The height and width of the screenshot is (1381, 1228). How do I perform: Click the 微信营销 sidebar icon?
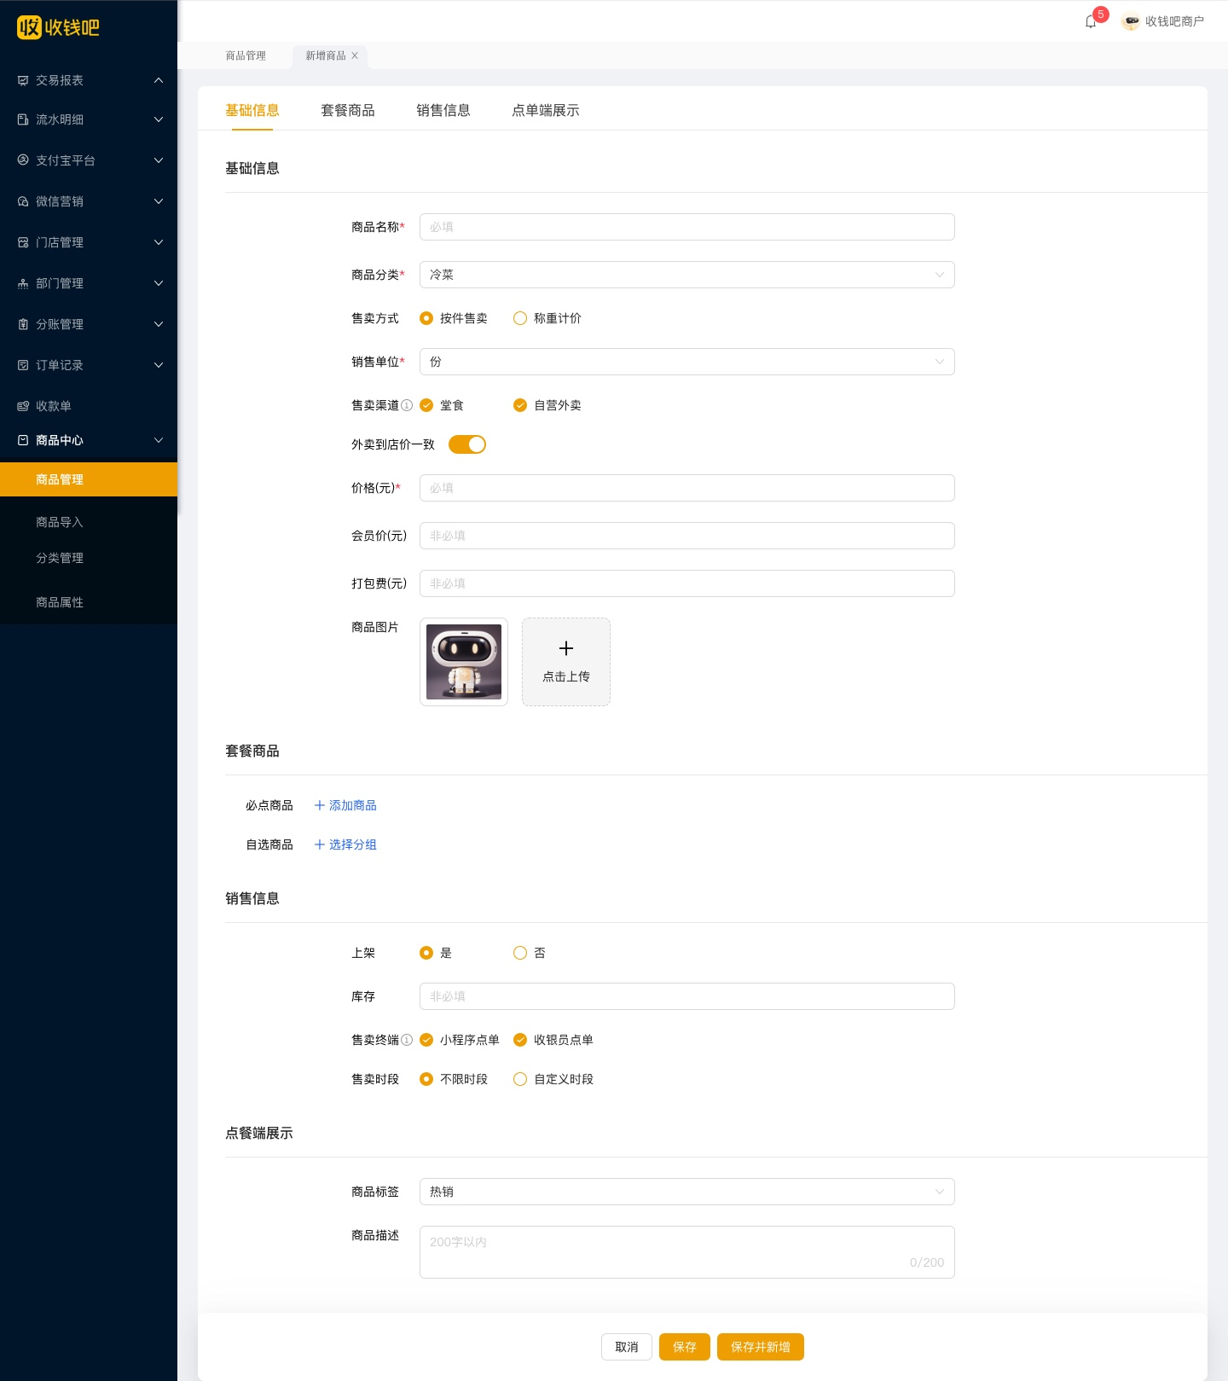[23, 201]
